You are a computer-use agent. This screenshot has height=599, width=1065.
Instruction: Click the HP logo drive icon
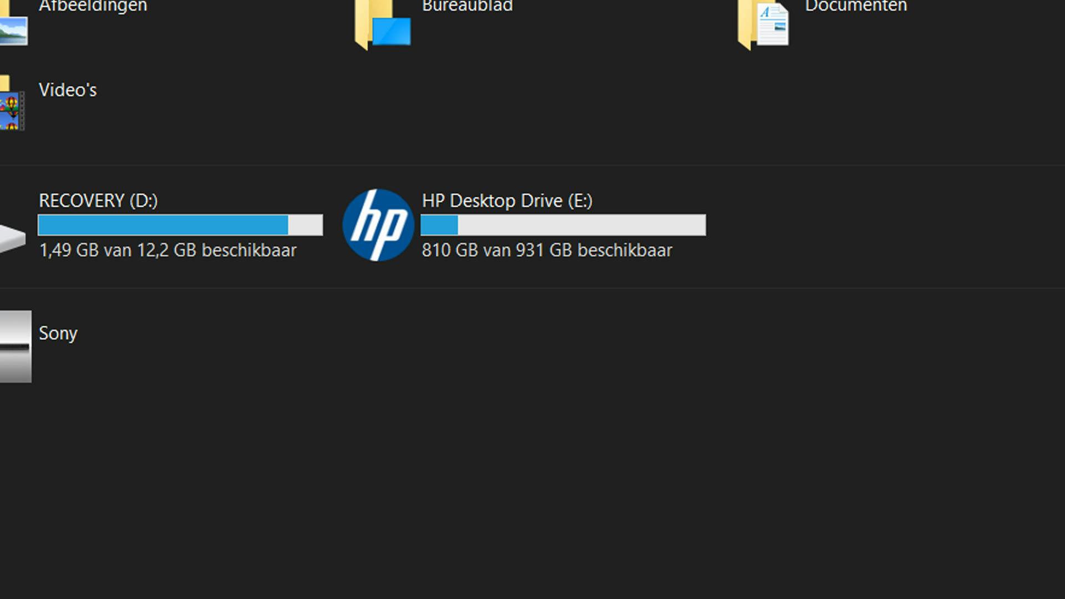point(378,225)
